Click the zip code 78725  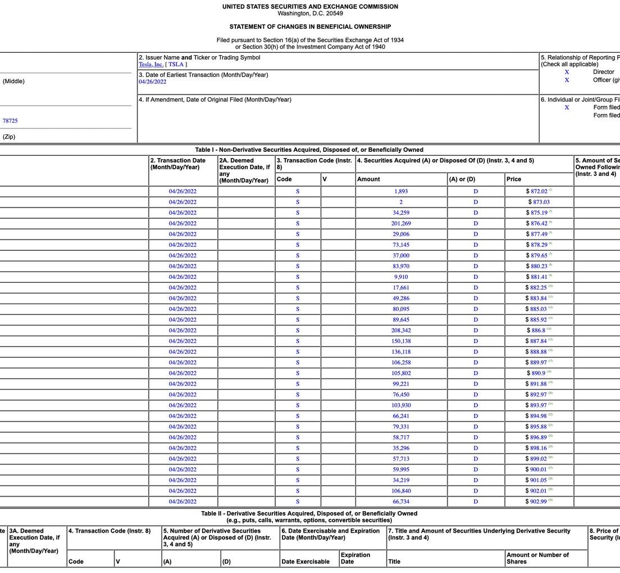10,121
